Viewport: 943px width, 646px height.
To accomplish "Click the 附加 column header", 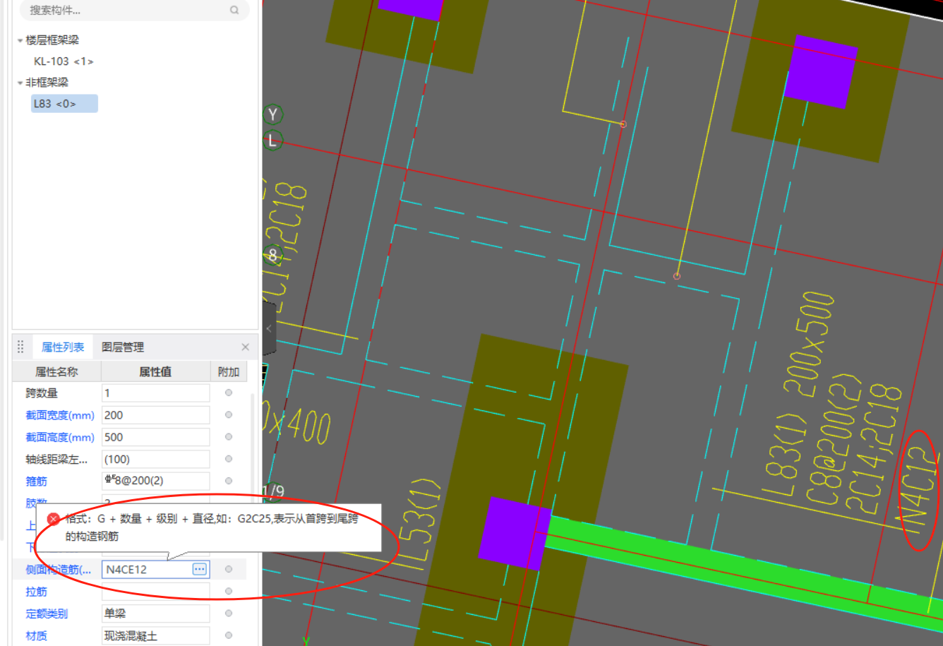I will pos(229,371).
